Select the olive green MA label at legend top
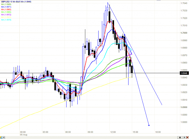This screenshot has width=189, height=139. pyautogui.click(x=6, y=4)
